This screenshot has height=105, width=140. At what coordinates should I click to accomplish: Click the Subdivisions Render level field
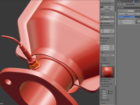point(127,23)
